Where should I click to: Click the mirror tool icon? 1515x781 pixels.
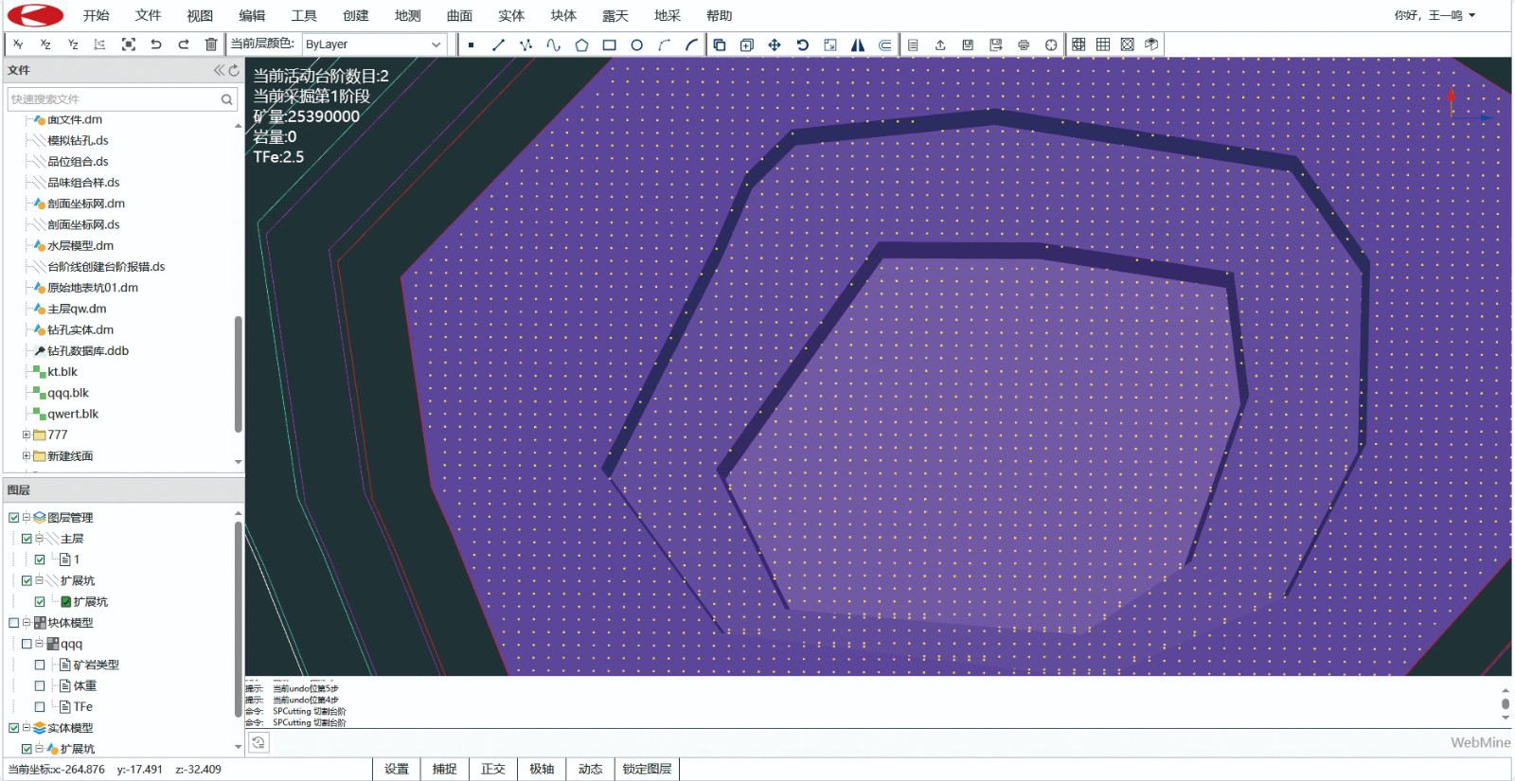point(858,44)
